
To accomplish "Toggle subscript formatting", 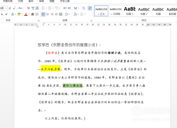I will pos(2,14).
